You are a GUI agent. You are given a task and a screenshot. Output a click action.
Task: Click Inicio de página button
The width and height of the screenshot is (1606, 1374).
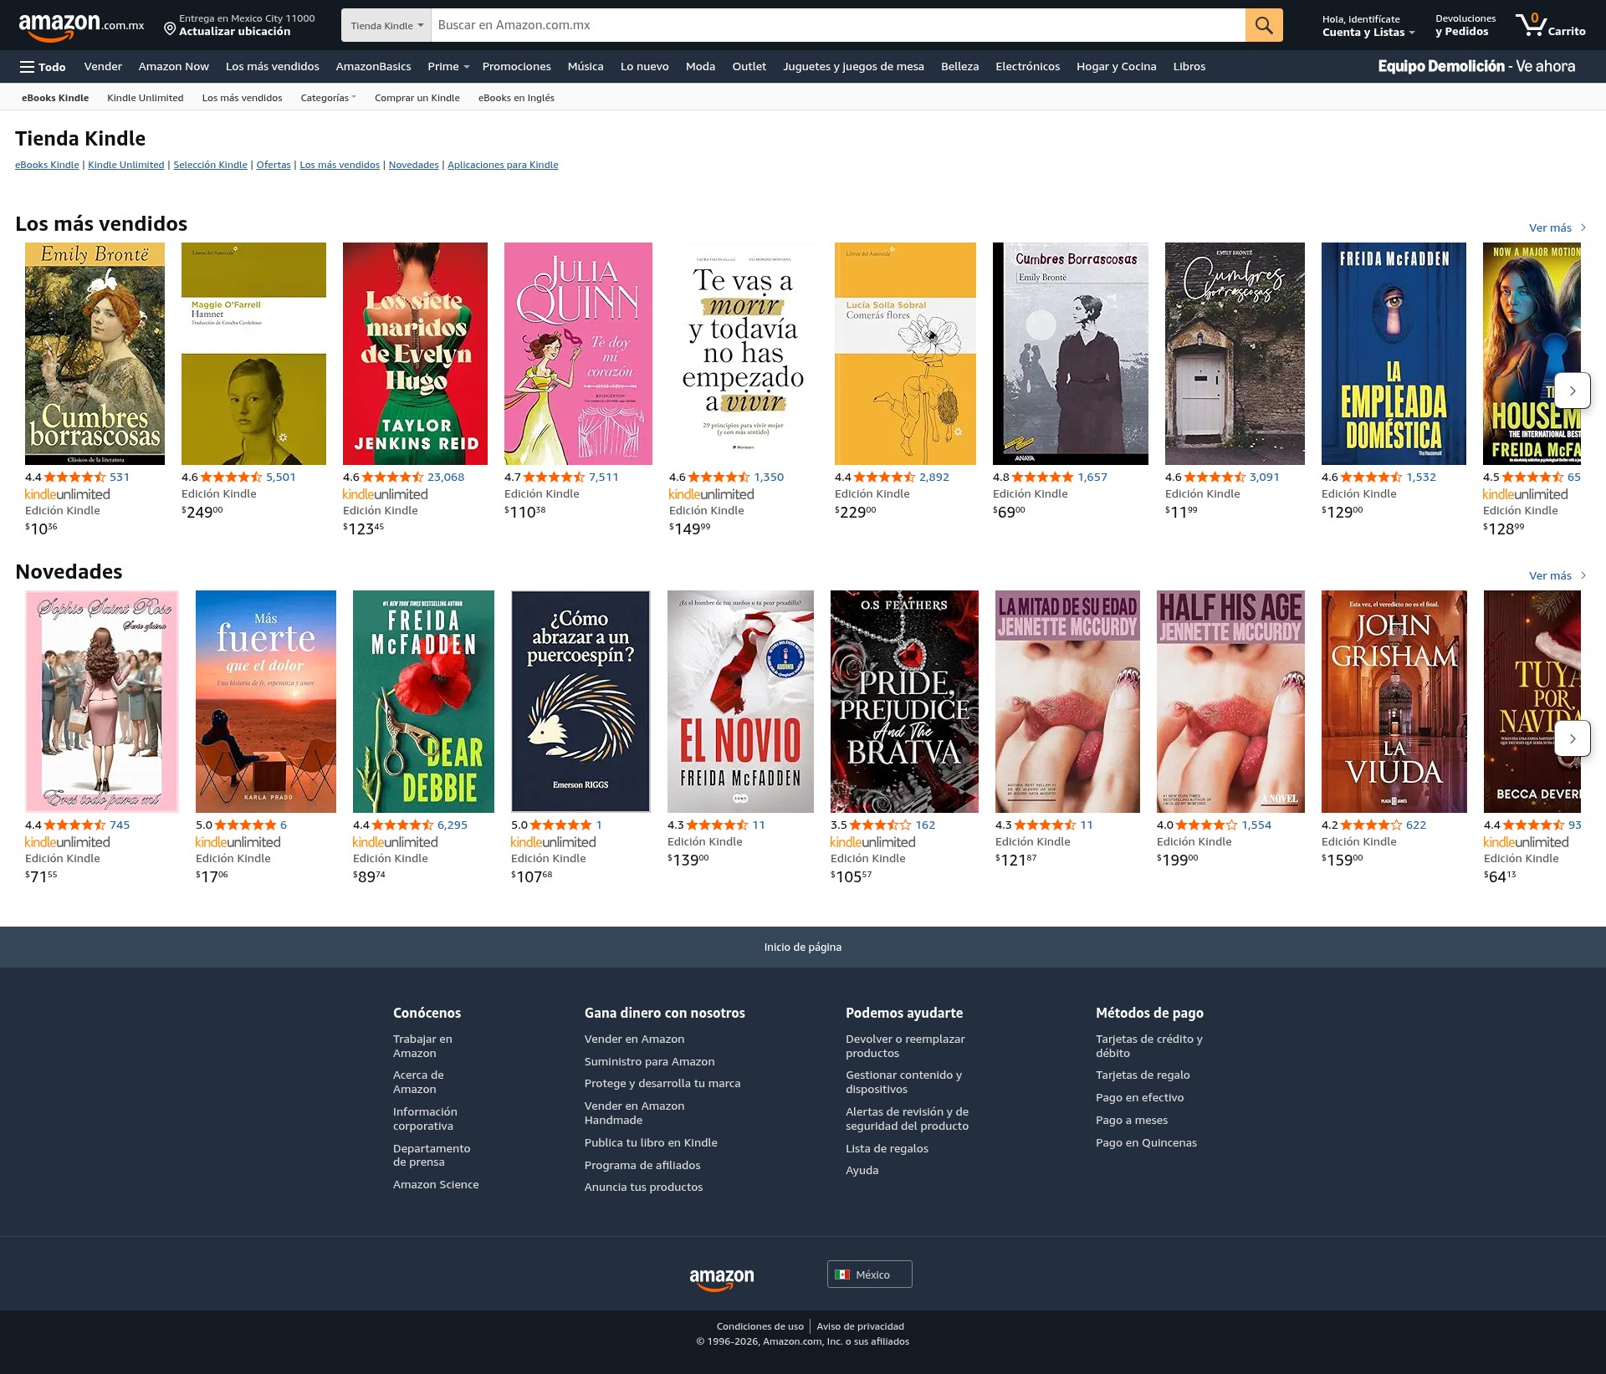803,947
